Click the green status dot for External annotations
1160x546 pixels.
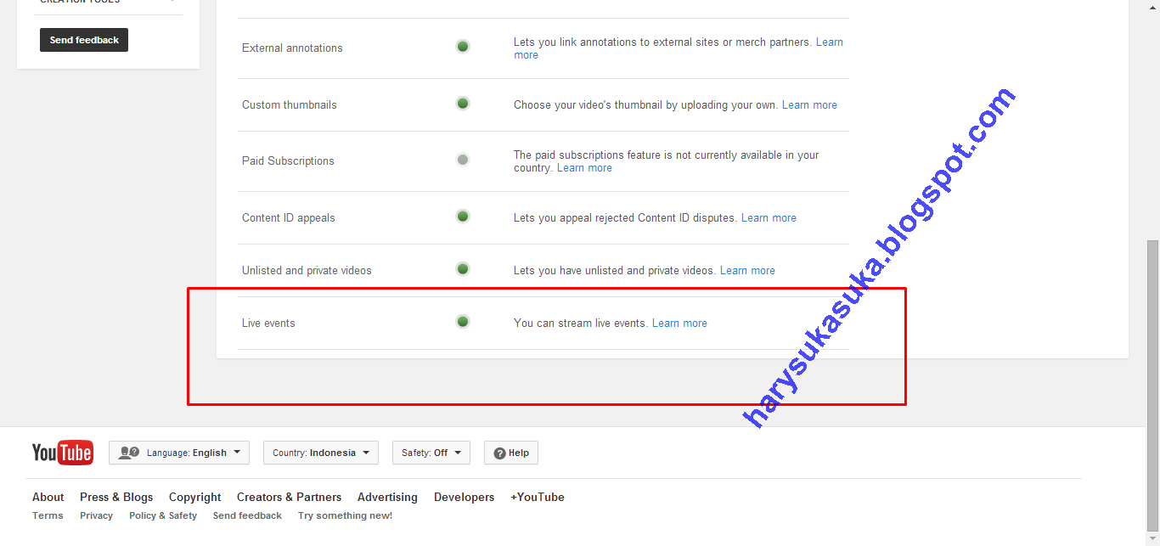463,46
